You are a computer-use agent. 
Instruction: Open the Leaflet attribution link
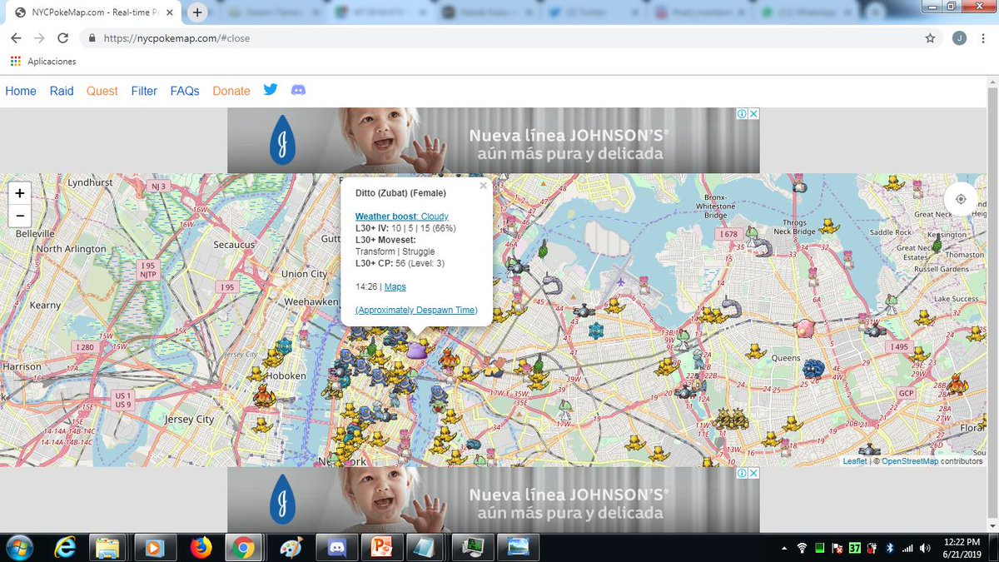854,461
